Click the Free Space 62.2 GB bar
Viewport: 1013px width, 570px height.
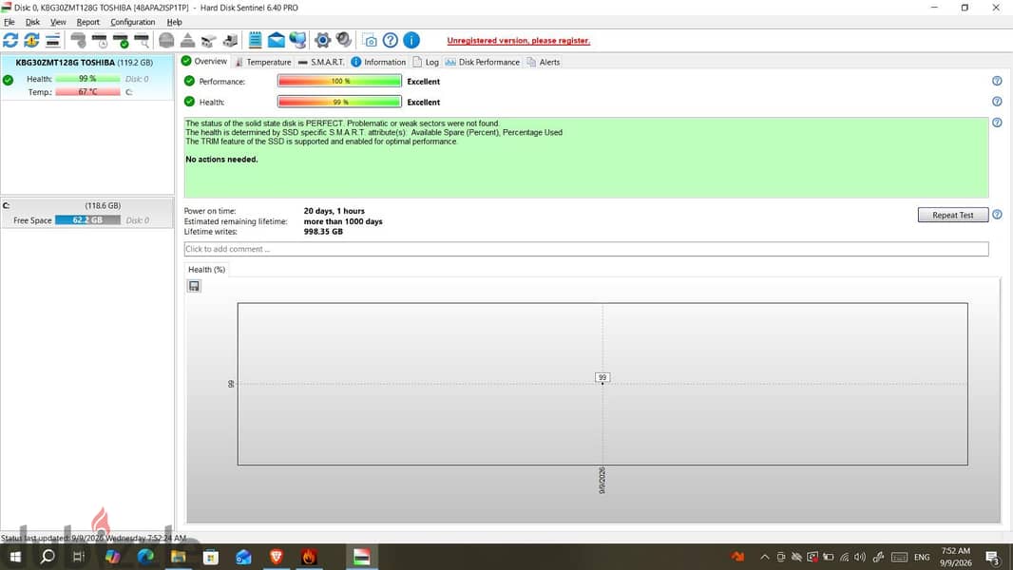tap(87, 220)
